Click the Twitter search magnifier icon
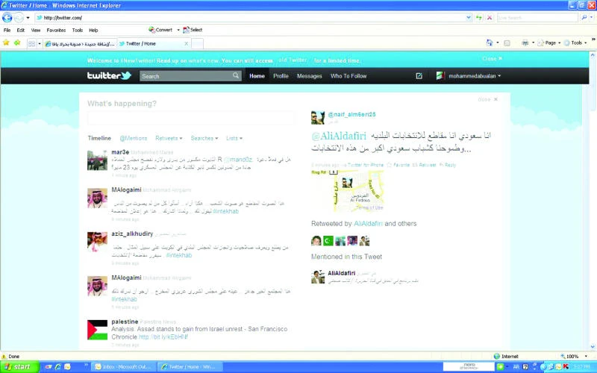Viewport: 597px width, 373px height. (236, 76)
